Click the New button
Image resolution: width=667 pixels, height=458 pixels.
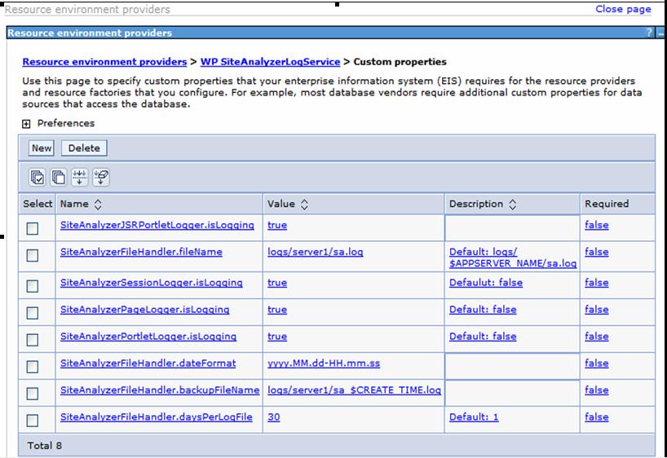[42, 148]
